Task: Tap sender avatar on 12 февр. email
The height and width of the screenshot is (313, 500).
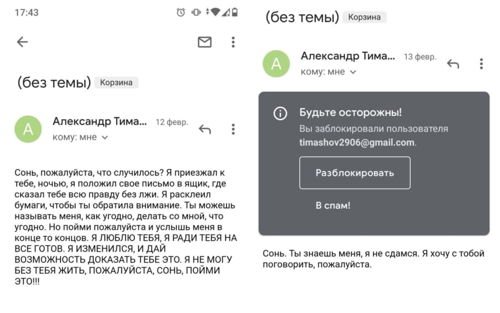Action: [28, 129]
